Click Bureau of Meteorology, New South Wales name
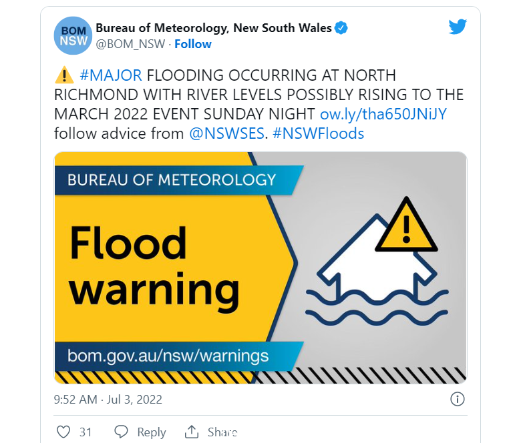This screenshot has width=515, height=443. [x=214, y=28]
